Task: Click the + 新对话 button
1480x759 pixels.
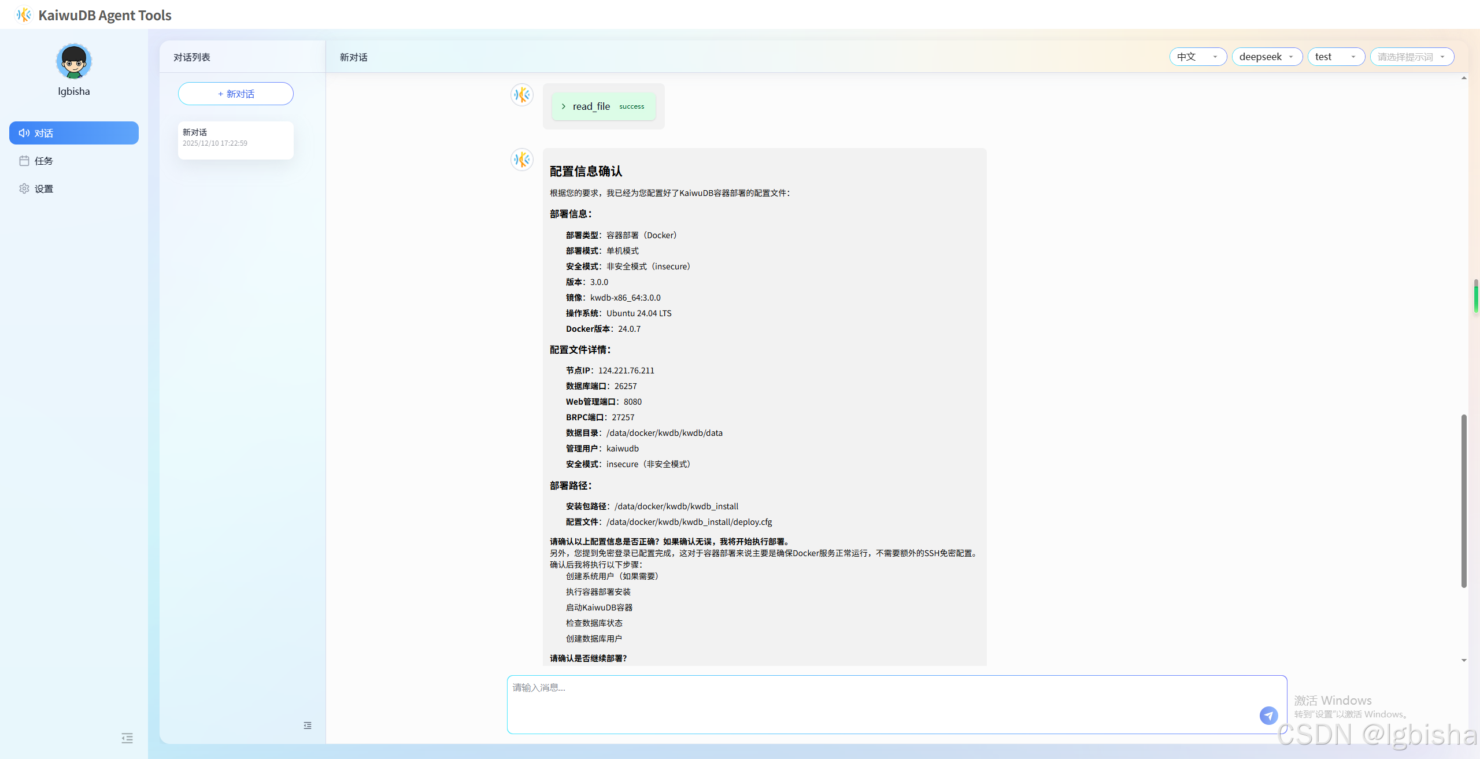Action: coord(236,94)
